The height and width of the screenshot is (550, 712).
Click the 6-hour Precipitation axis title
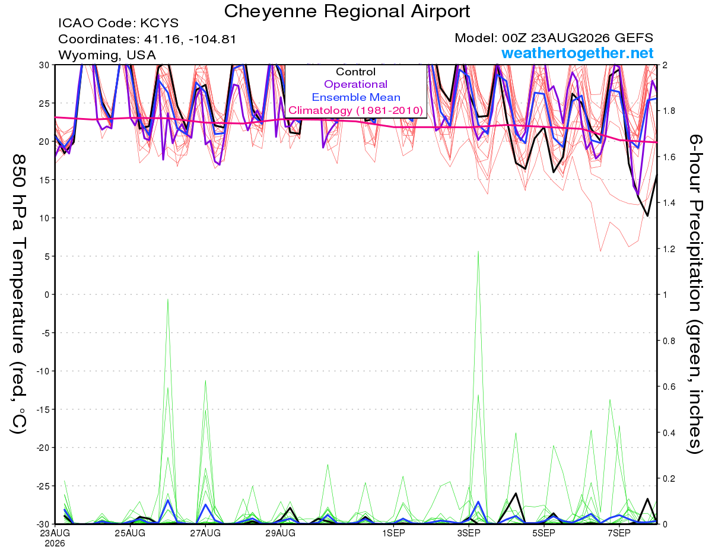[x=694, y=294]
